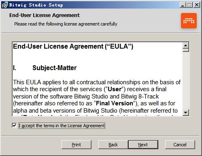
Task: Cancel the Bitwig Studio installation
Action: (x=180, y=145)
